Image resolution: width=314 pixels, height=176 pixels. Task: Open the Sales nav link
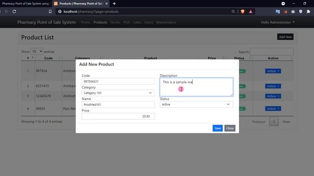pos(137,22)
